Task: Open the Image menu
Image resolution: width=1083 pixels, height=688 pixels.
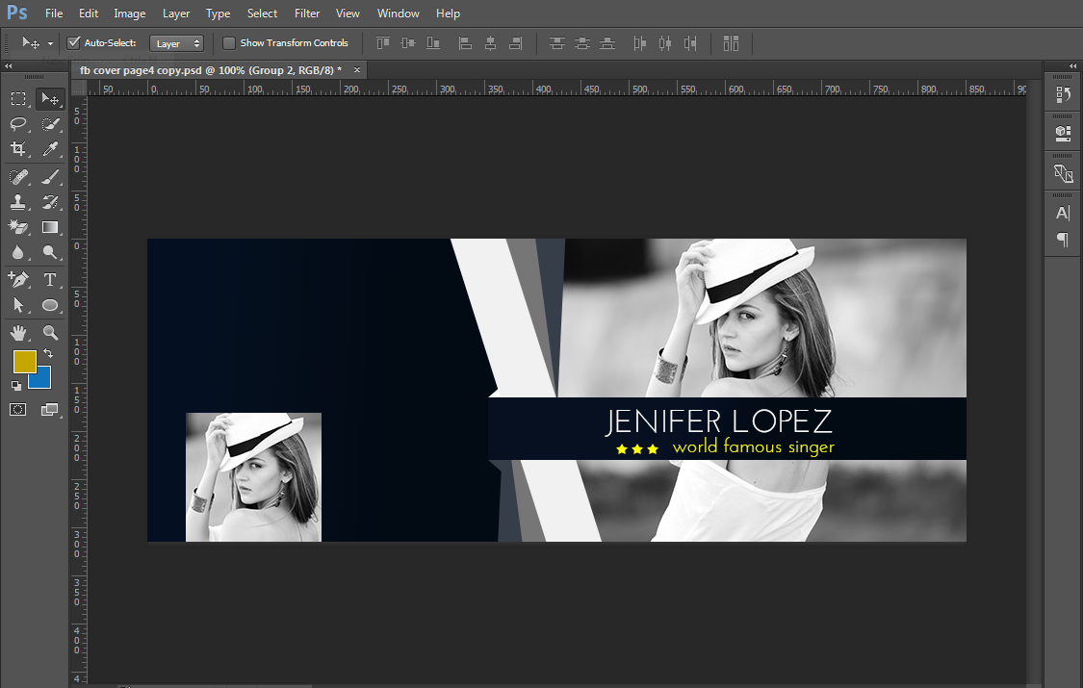Action: click(130, 13)
